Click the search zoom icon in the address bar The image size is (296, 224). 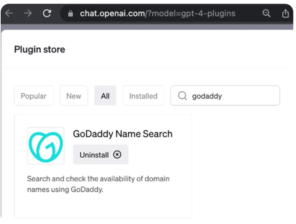tap(266, 13)
